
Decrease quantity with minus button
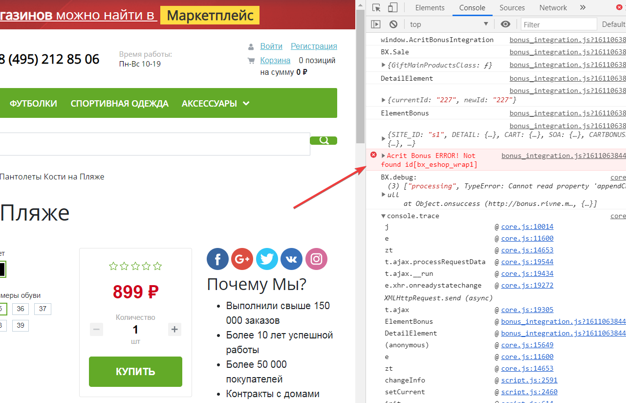coord(97,329)
